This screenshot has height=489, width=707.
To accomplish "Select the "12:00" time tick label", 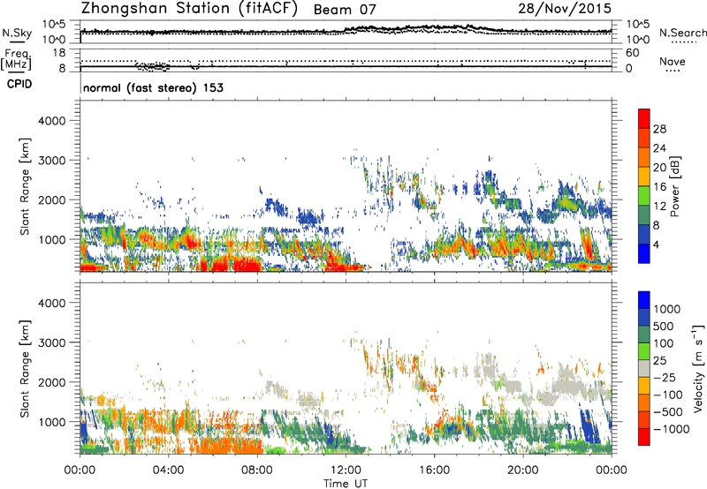I will pyautogui.click(x=346, y=470).
